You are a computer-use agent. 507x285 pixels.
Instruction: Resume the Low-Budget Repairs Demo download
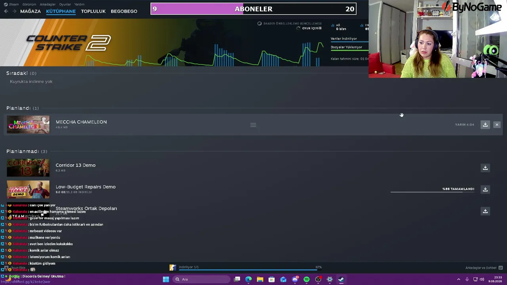[x=485, y=189]
